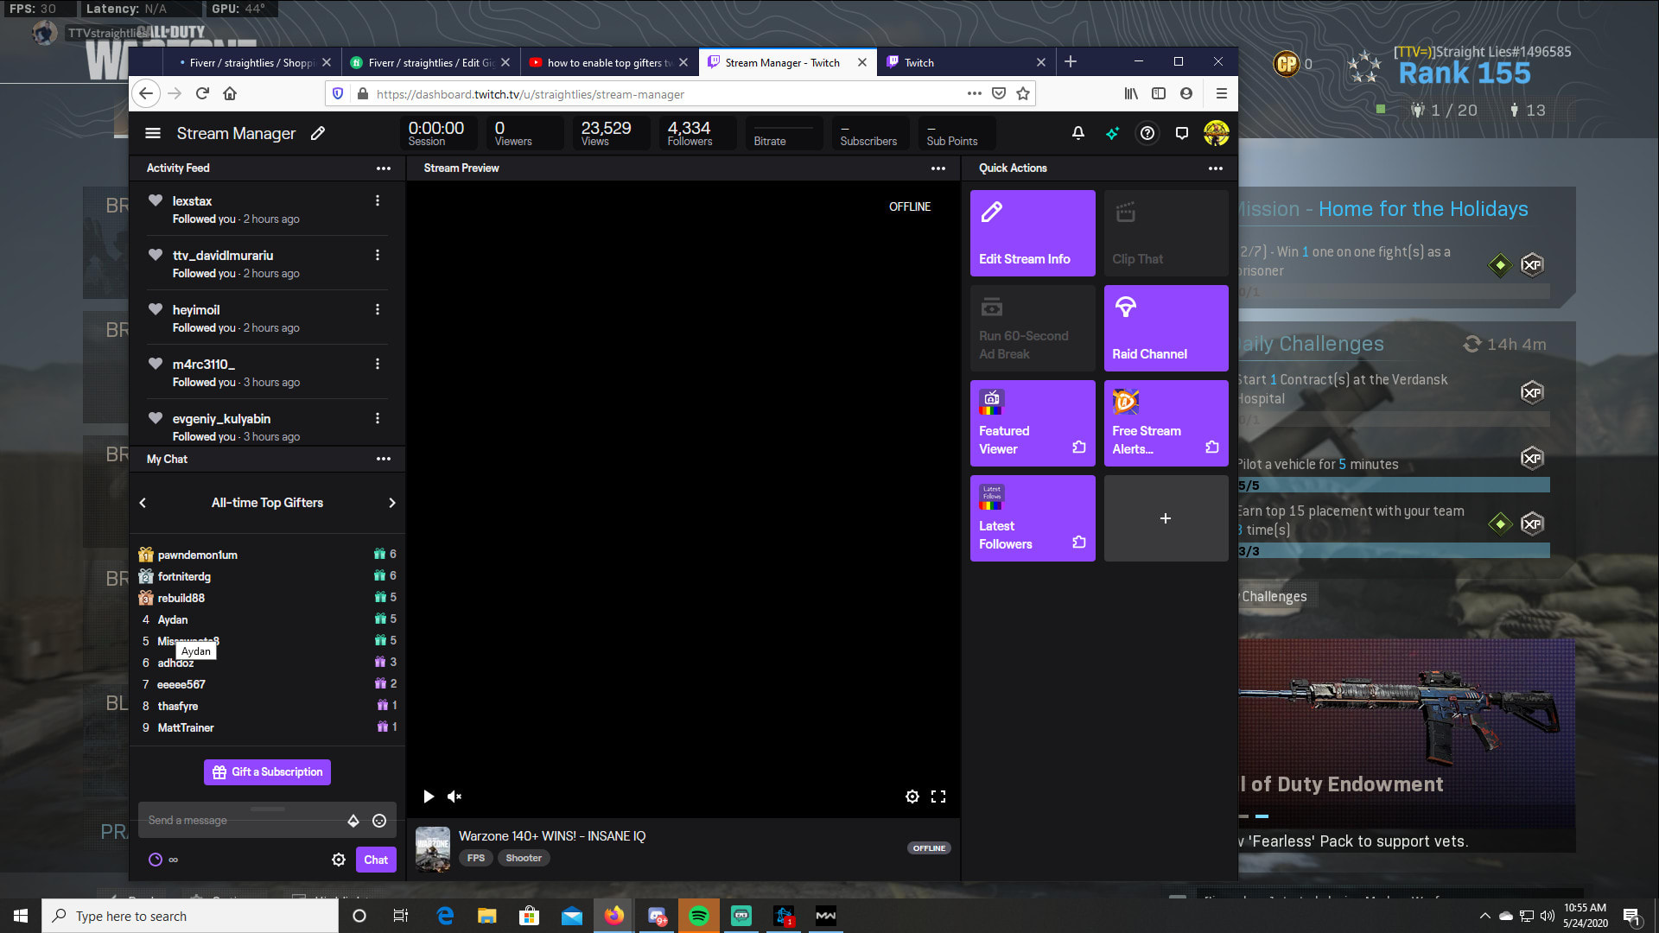Enter fullscreen on stream preview
This screenshot has height=933, width=1659.
coord(938,797)
